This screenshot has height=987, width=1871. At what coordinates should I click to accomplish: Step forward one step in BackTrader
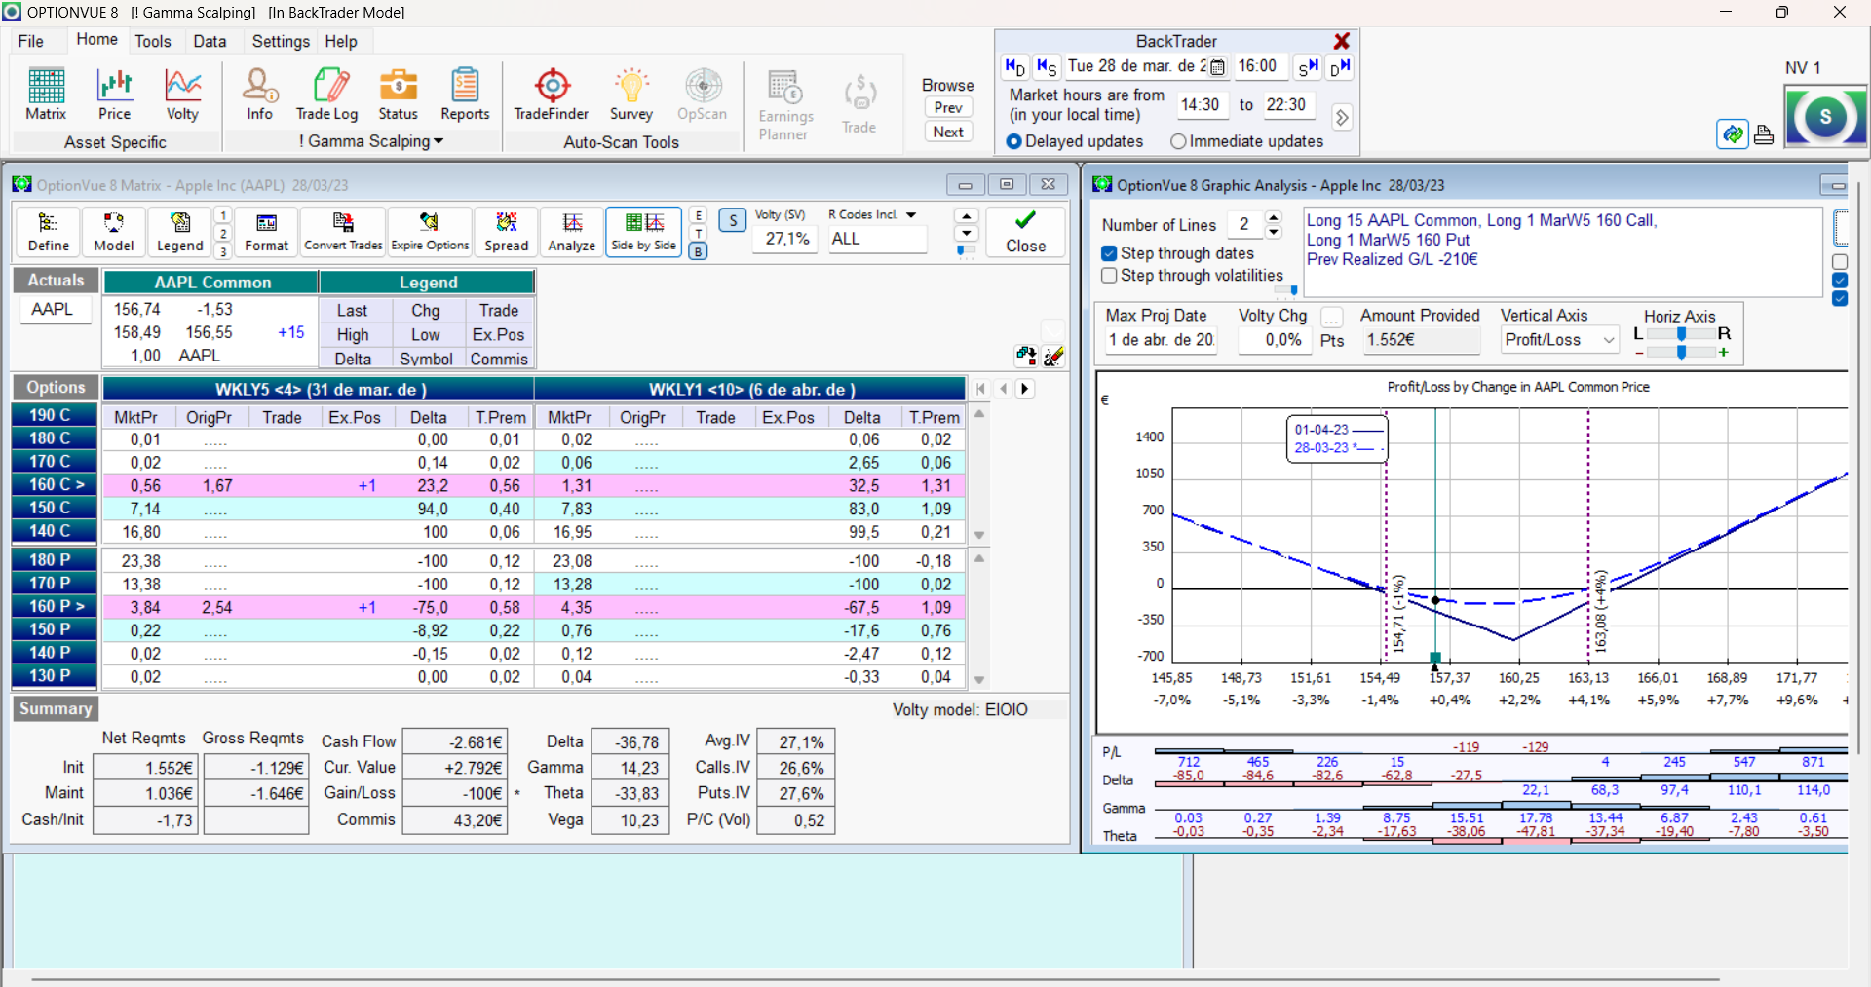click(x=1308, y=67)
